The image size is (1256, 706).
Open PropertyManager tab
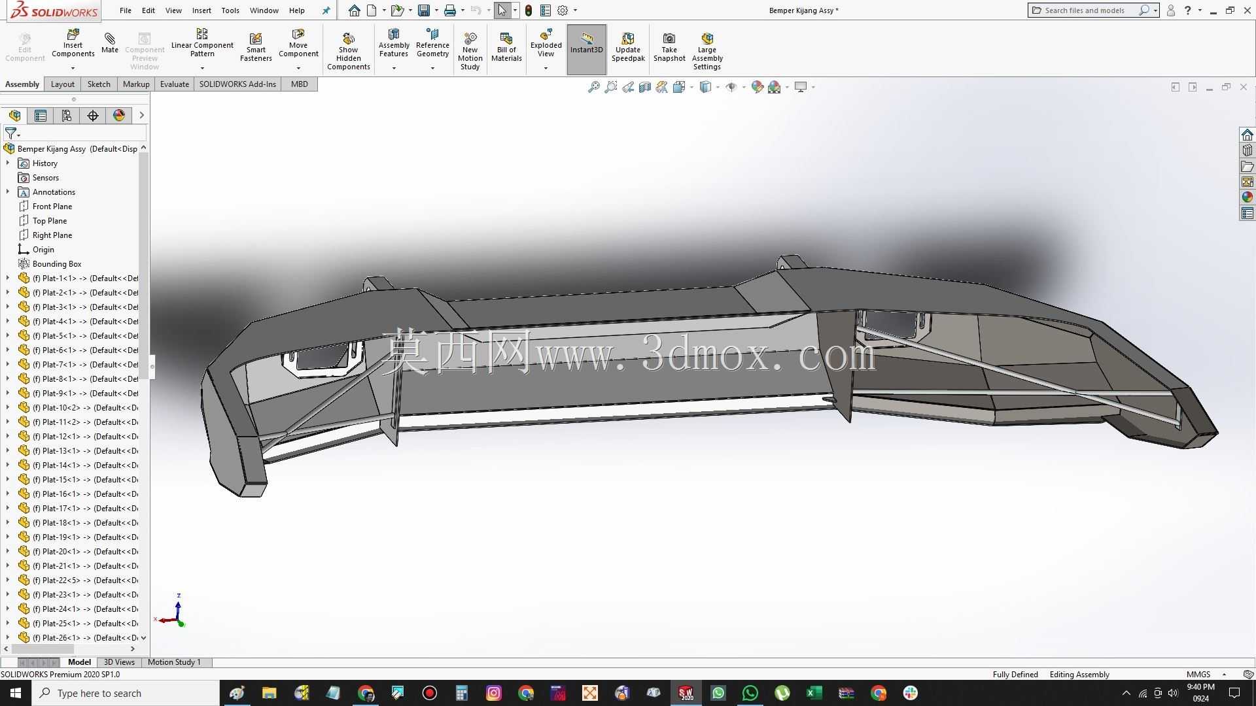pos(41,116)
